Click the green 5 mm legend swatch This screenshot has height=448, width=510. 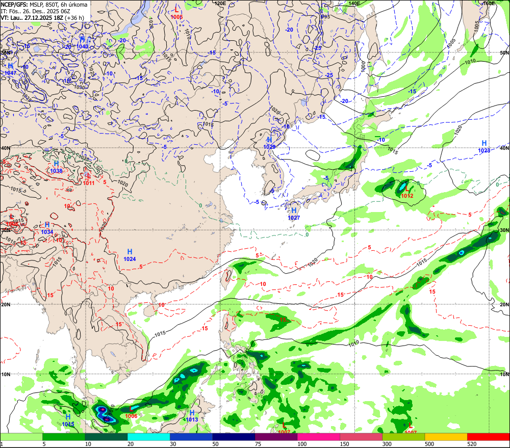click(x=64, y=437)
